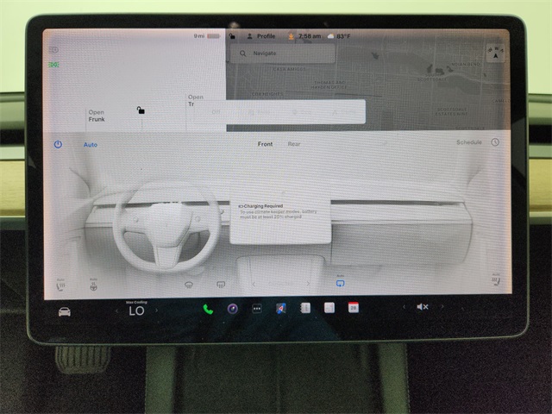Tap the LO temperature setting
Image resolution: width=552 pixels, height=414 pixels.
click(136, 310)
